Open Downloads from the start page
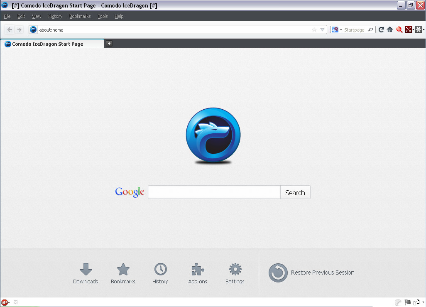Screen dimensions: 426x307 (x=86, y=273)
